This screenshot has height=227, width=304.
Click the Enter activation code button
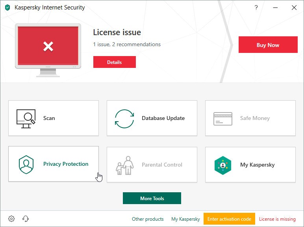(229, 219)
